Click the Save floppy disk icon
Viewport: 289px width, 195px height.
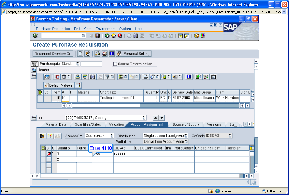point(97,36)
